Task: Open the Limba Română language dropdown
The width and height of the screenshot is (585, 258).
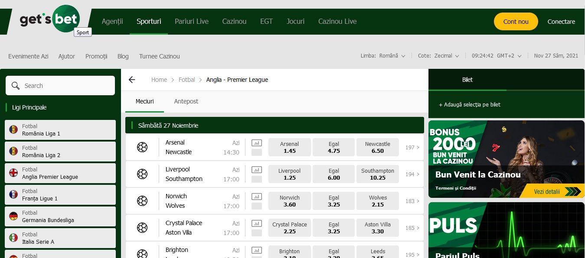Action: (383, 56)
